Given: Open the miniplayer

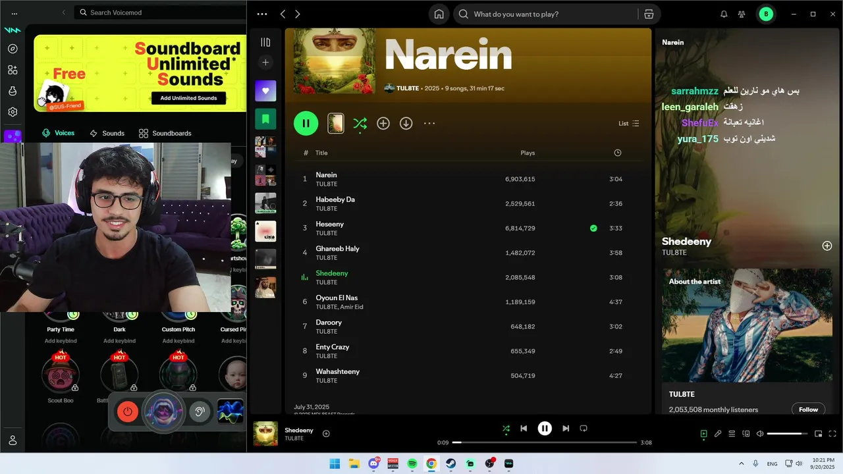Looking at the screenshot, I should [819, 434].
